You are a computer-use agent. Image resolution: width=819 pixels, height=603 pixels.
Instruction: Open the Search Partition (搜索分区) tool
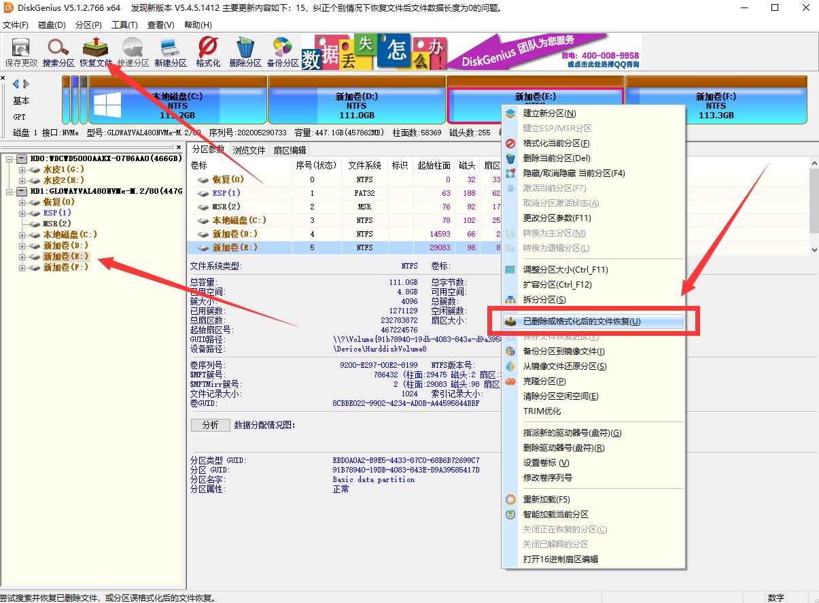[58, 53]
